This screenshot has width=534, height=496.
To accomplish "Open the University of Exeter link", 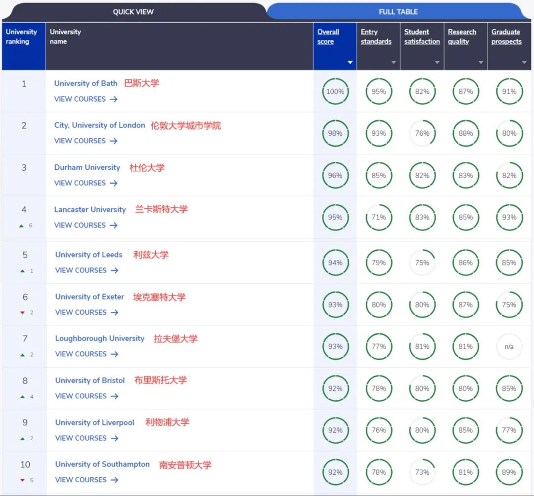I will pyautogui.click(x=89, y=297).
